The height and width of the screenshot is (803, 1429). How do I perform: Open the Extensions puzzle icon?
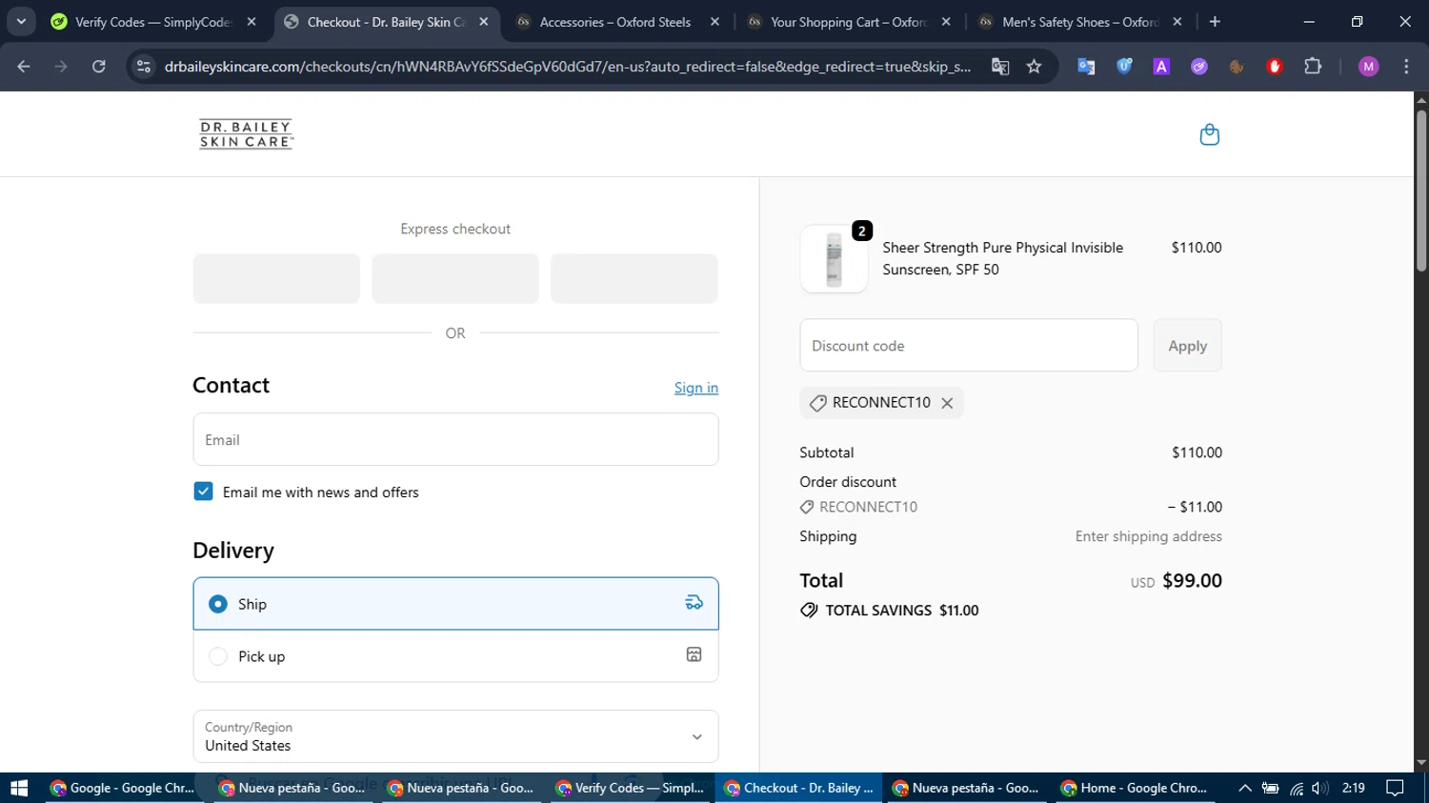1313,67
